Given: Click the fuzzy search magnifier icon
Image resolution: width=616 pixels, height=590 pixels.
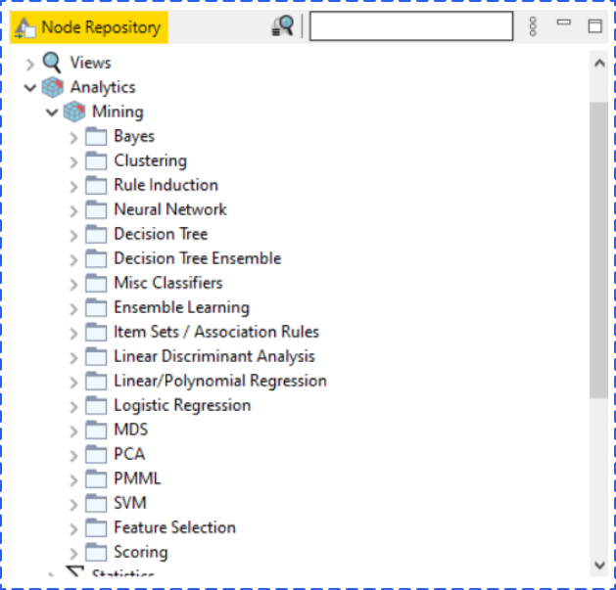Looking at the screenshot, I should (282, 26).
